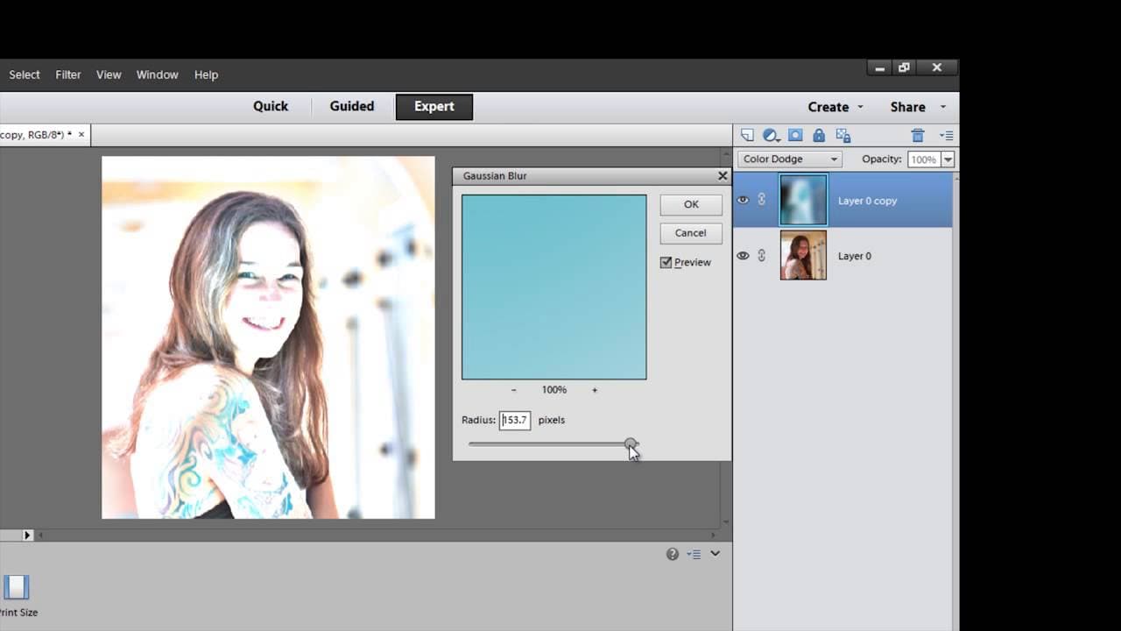The height and width of the screenshot is (631, 1121).
Task: Create a new layer icon
Action: pyautogui.click(x=747, y=135)
